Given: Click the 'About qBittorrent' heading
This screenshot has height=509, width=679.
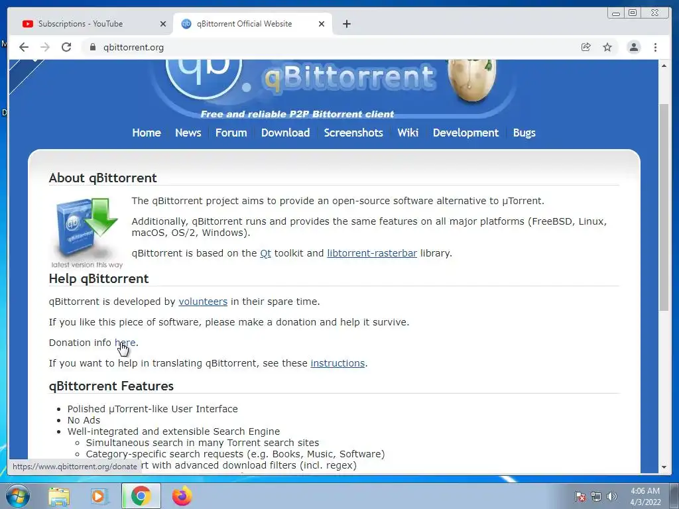Looking at the screenshot, I should coord(103,178).
